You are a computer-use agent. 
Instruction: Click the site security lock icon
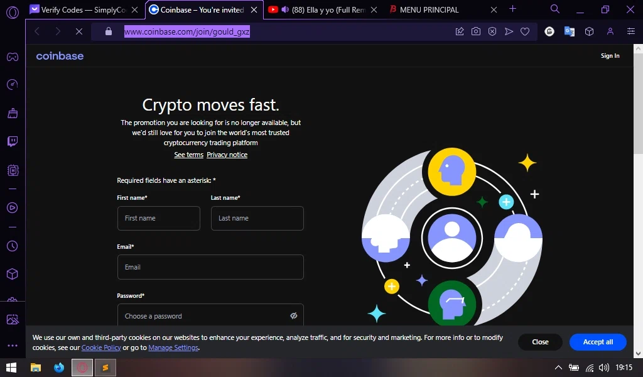tap(108, 31)
